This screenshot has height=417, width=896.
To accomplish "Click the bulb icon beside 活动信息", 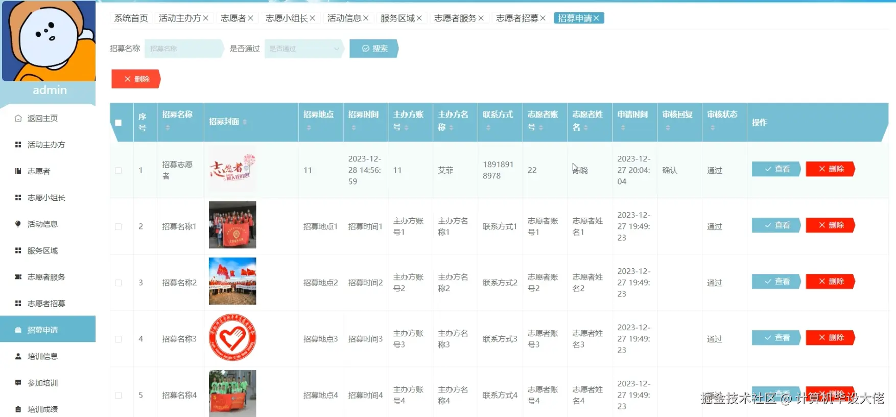I will [18, 224].
